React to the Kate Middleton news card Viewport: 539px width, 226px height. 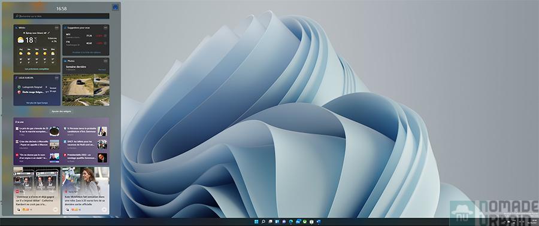coord(67,209)
